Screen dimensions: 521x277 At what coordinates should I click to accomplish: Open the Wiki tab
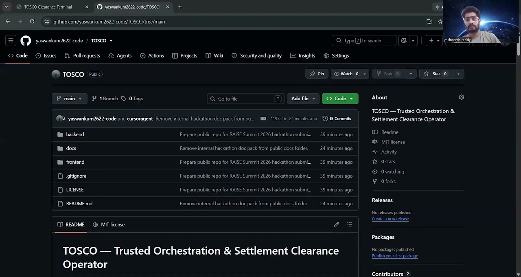[214, 55]
